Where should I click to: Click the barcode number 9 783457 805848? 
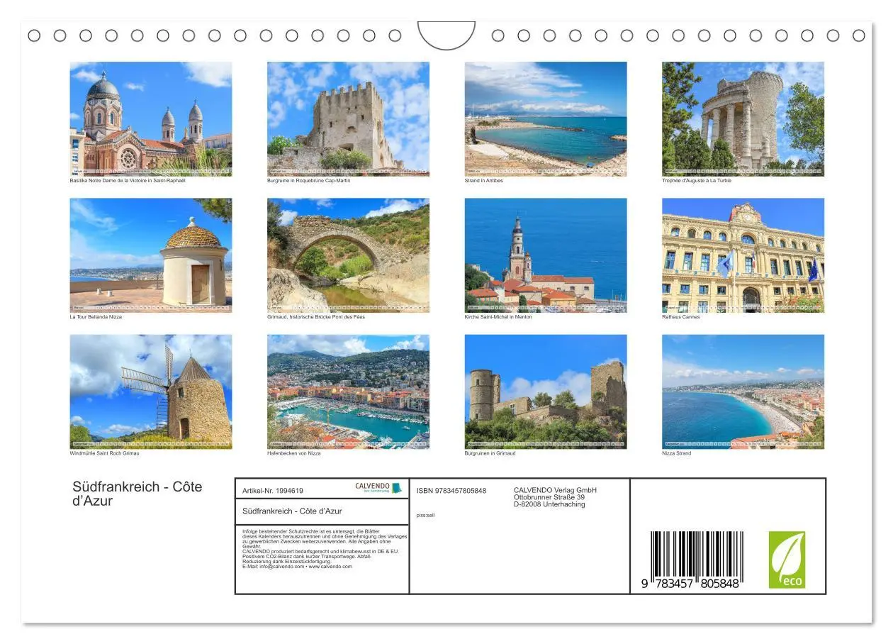(690, 583)
